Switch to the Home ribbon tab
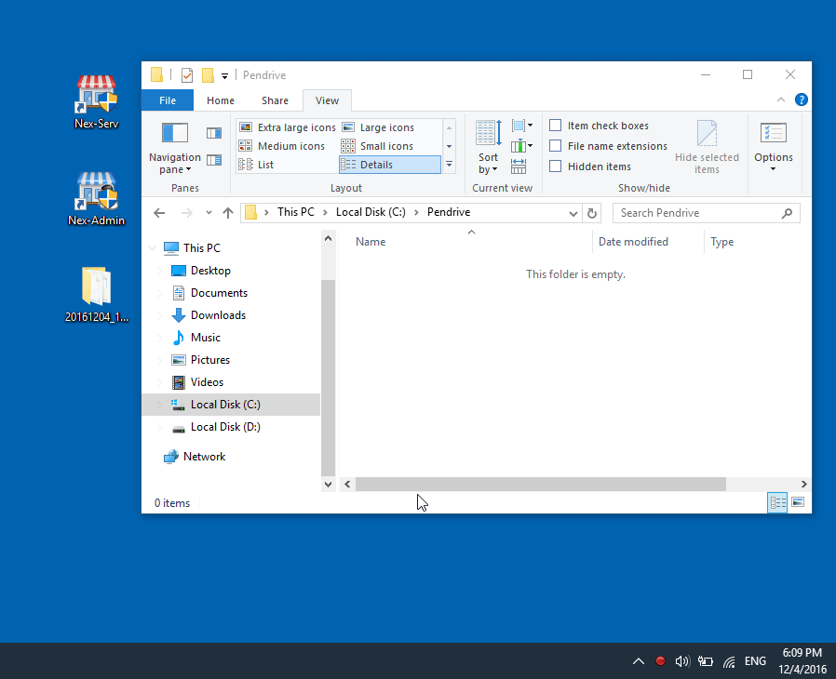Viewport: 836px width, 679px height. [220, 100]
